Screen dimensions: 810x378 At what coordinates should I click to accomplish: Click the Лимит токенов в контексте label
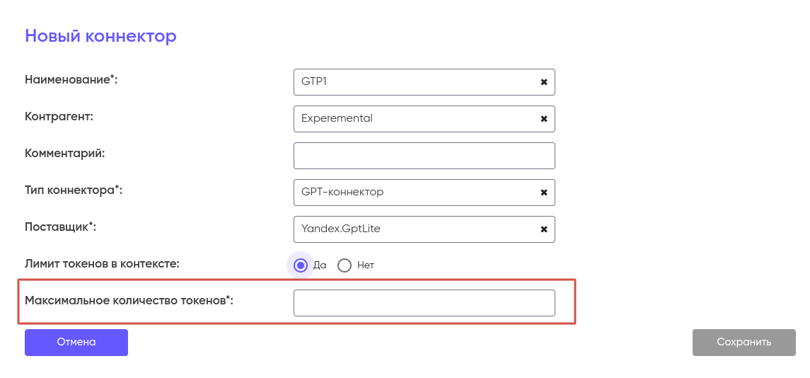pyautogui.click(x=103, y=264)
